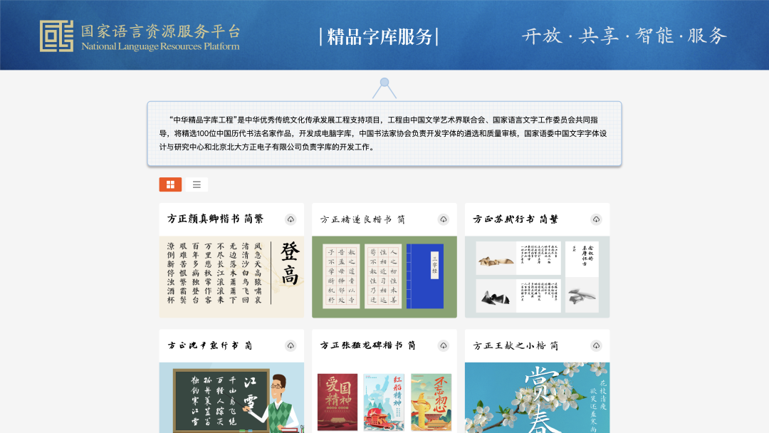Click the download icon for 方正苏轼行书 简繁
Image resolution: width=769 pixels, height=433 pixels.
pyautogui.click(x=597, y=219)
